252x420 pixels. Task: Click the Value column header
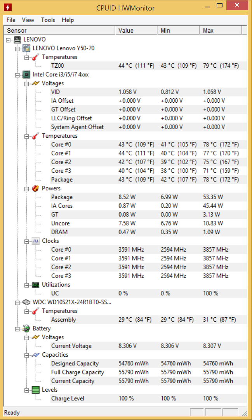click(x=136, y=31)
